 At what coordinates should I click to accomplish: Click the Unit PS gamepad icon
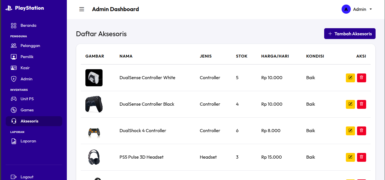(x=14, y=99)
